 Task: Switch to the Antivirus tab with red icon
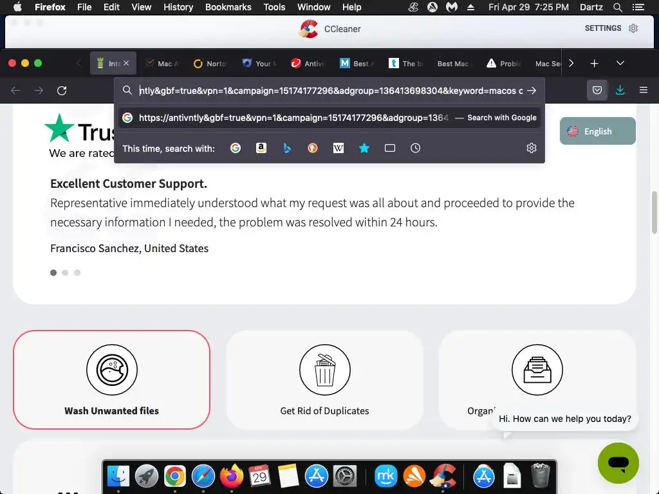coord(308,64)
